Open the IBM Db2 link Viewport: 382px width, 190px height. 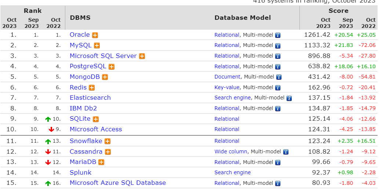(x=83, y=108)
